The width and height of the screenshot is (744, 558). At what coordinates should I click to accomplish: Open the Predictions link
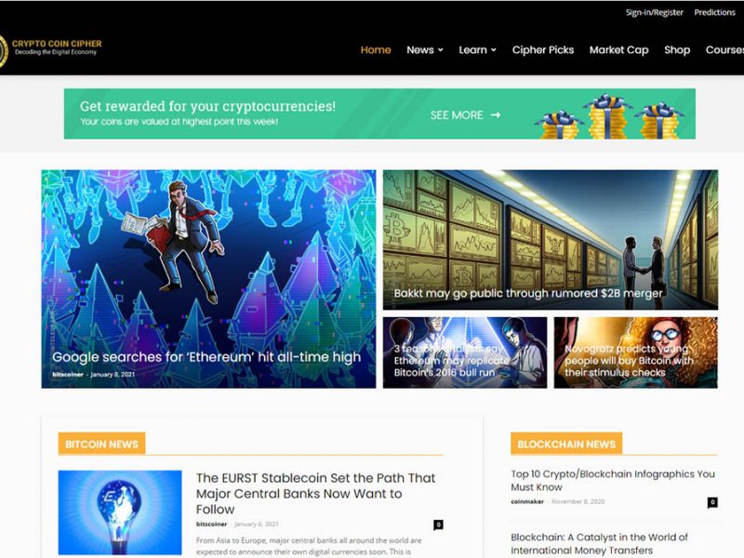(x=714, y=12)
